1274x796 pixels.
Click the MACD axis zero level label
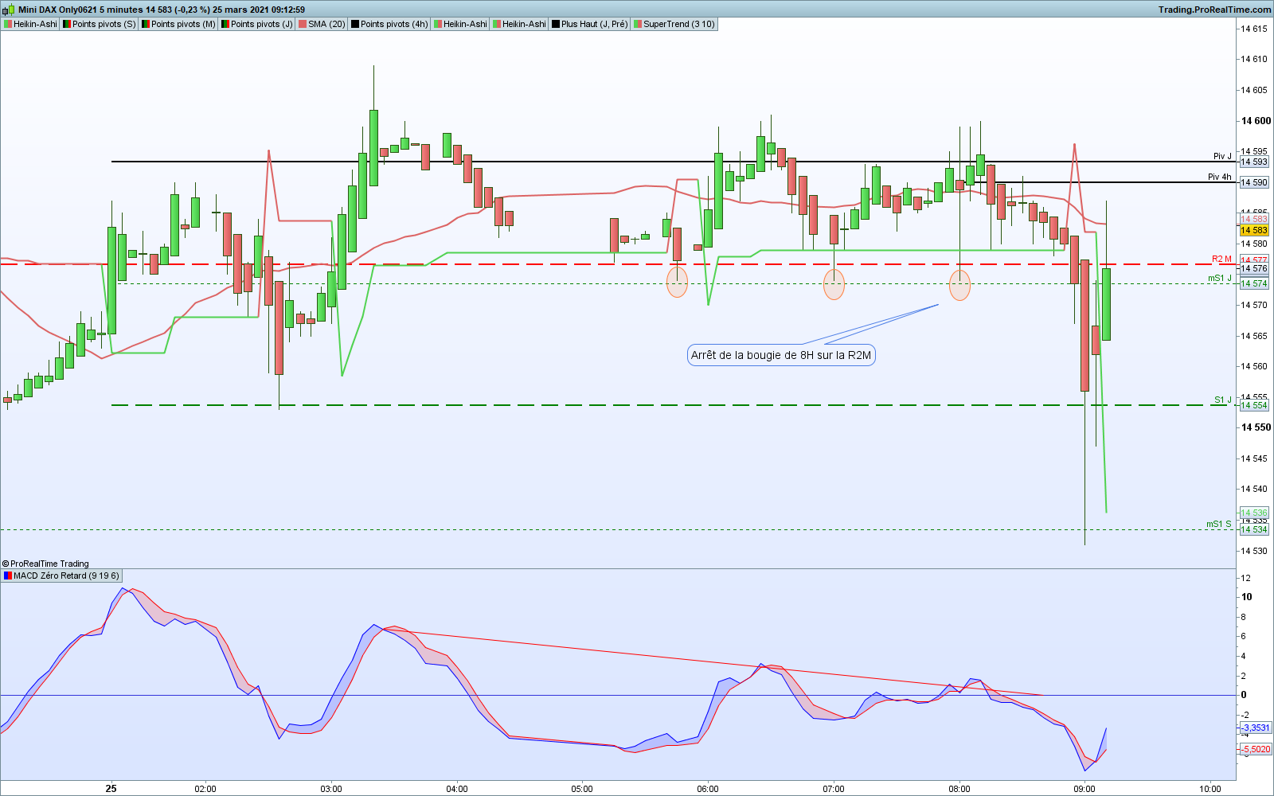click(x=1244, y=695)
